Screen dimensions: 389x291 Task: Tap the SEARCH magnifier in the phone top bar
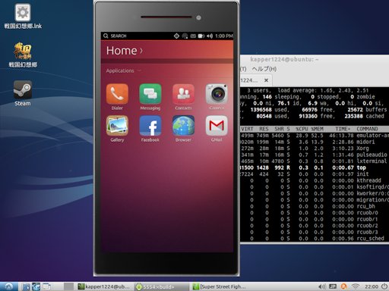coord(106,36)
